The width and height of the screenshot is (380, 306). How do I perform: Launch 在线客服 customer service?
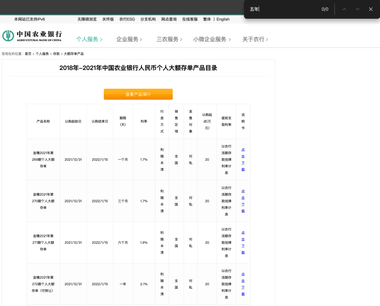click(x=189, y=19)
